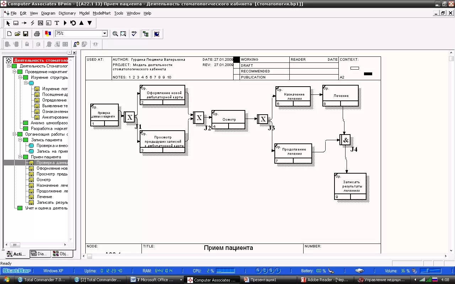Click the ModelMart lock icon
Screen dimensions: 455x284
click(x=27, y=44)
